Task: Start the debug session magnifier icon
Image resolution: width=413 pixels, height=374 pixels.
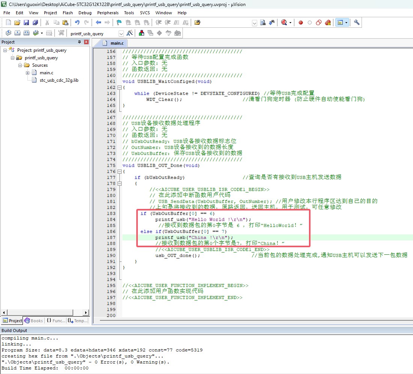Action: tap(284, 23)
